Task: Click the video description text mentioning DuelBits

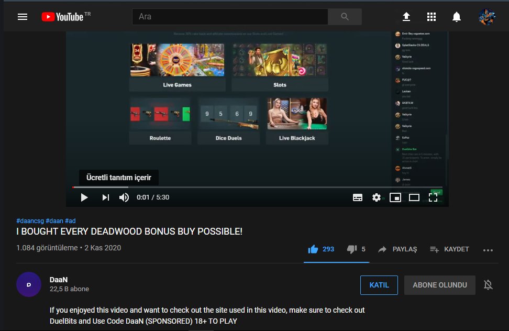Action: pos(207,315)
